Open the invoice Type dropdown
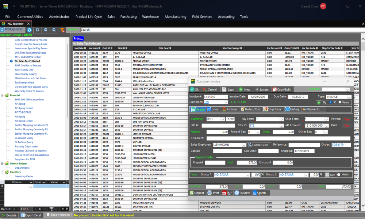This screenshot has height=219, width=365. [349, 97]
